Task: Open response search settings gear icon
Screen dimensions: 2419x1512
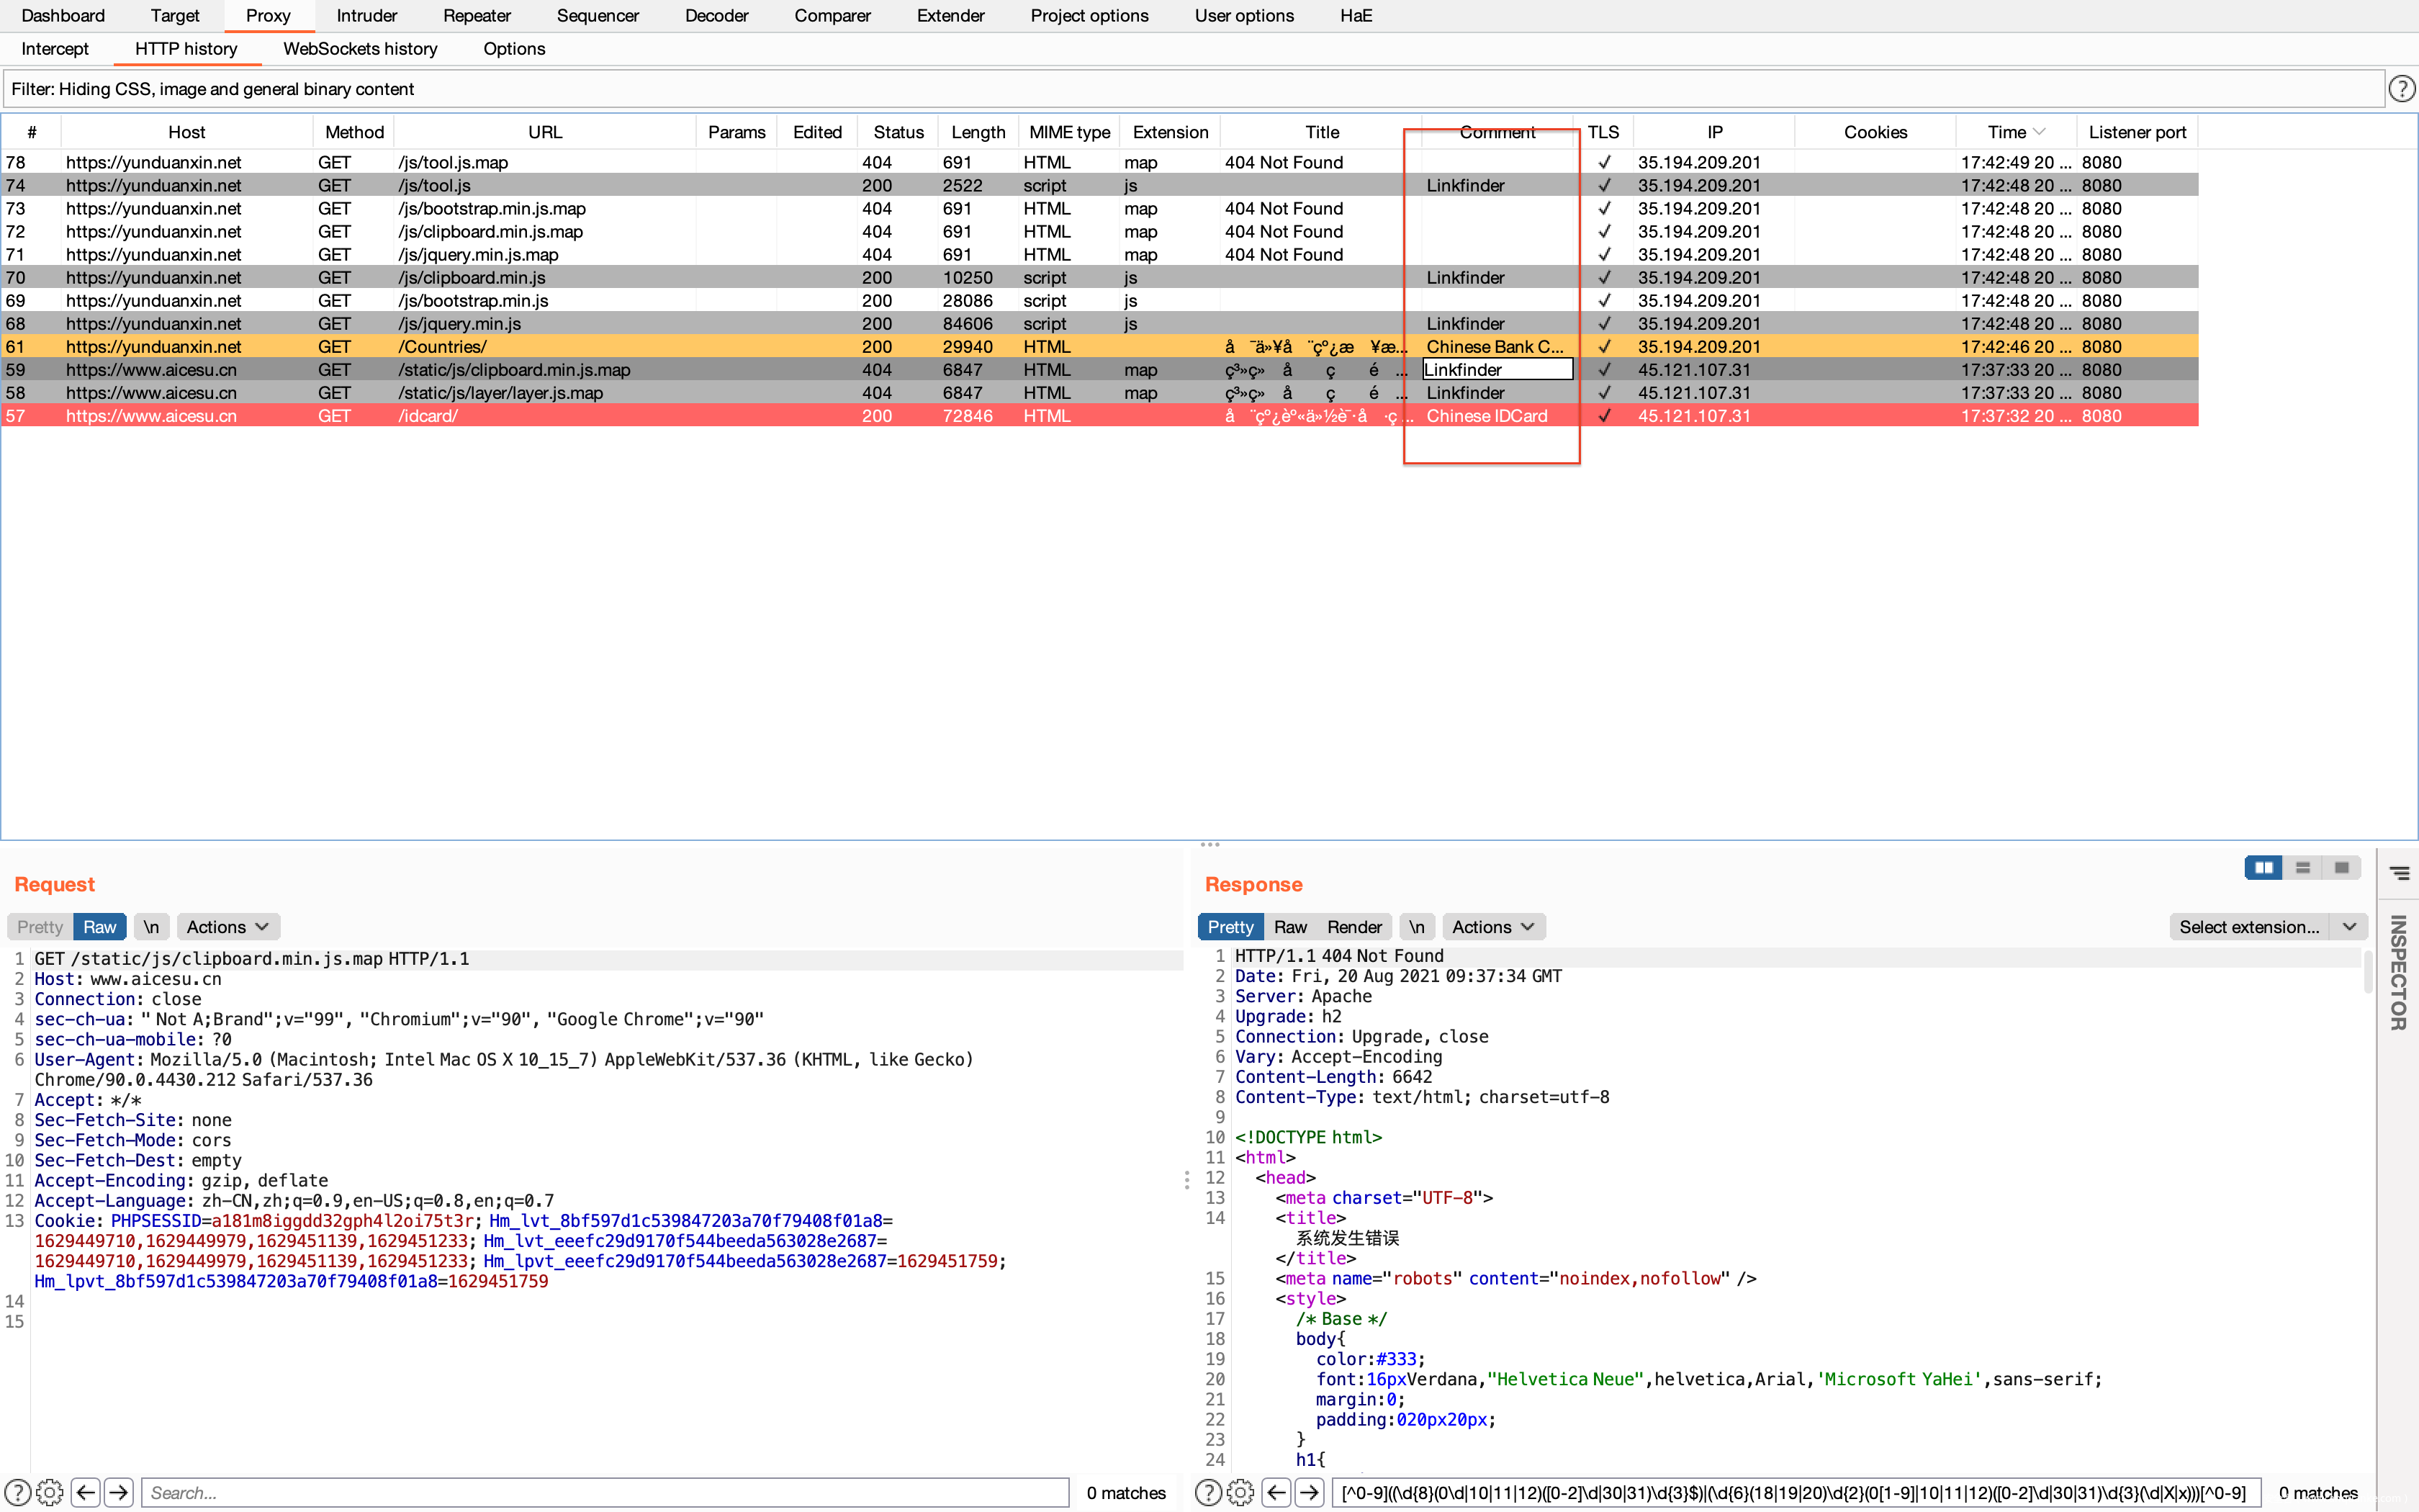Action: pos(1240,1492)
